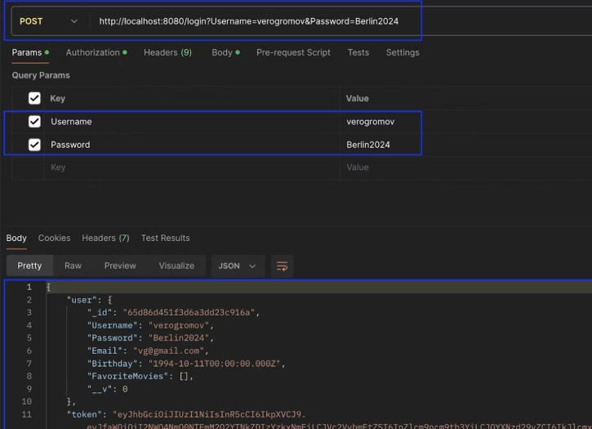Select the response Body tab
This screenshot has height=429, width=592.
16,238
